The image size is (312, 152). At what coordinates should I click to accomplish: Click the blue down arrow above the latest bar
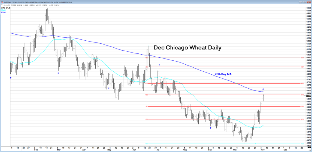click(x=263, y=89)
